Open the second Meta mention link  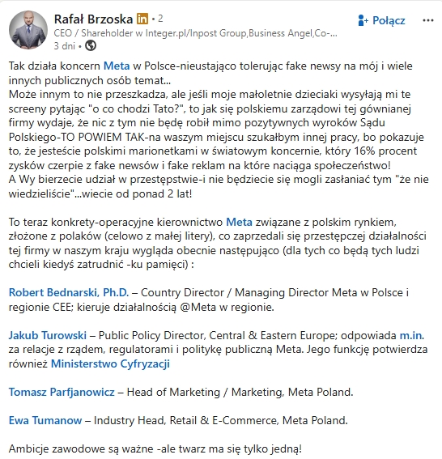point(239,222)
